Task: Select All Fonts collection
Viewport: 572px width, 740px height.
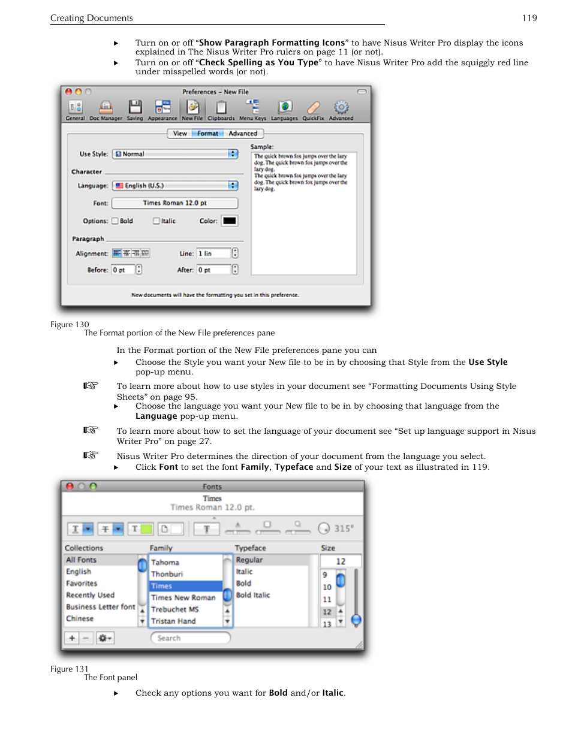Action: coord(101,560)
